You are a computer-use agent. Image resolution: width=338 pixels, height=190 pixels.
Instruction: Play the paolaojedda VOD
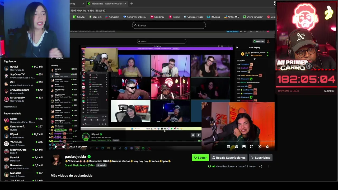[x=56, y=147]
